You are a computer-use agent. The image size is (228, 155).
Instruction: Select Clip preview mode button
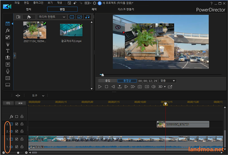108,81
